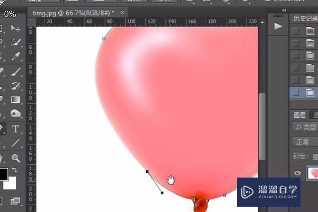Viewport: 318px width, 212px height.
Task: Toggle history brush source box of second state
Action: (296, 43)
